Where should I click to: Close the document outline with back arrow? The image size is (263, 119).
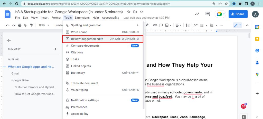(9, 40)
